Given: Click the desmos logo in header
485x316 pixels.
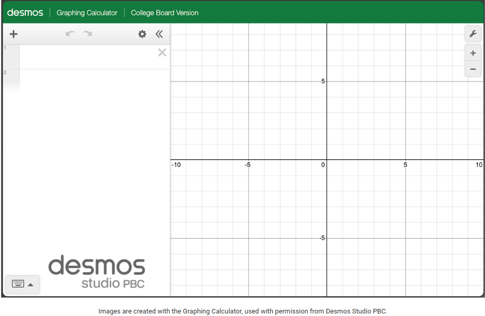Looking at the screenshot, I should point(25,13).
